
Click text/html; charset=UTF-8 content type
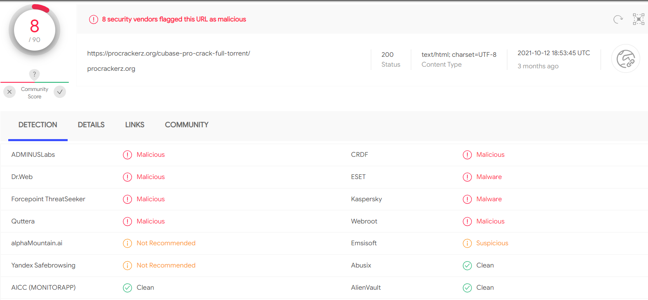[x=459, y=55]
